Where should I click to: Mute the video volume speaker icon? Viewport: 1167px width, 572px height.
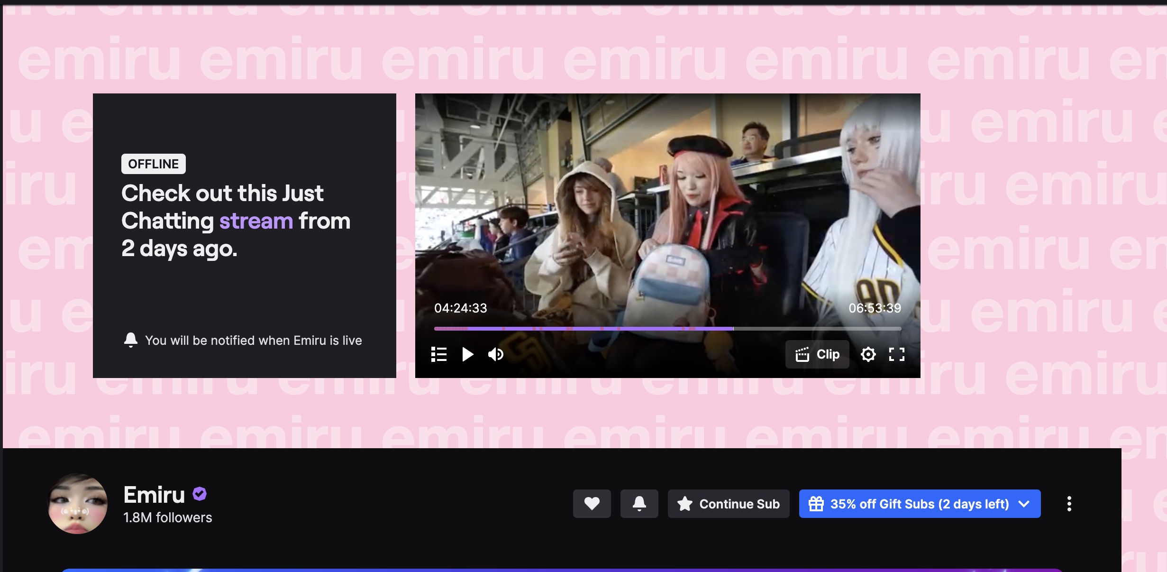(x=496, y=354)
